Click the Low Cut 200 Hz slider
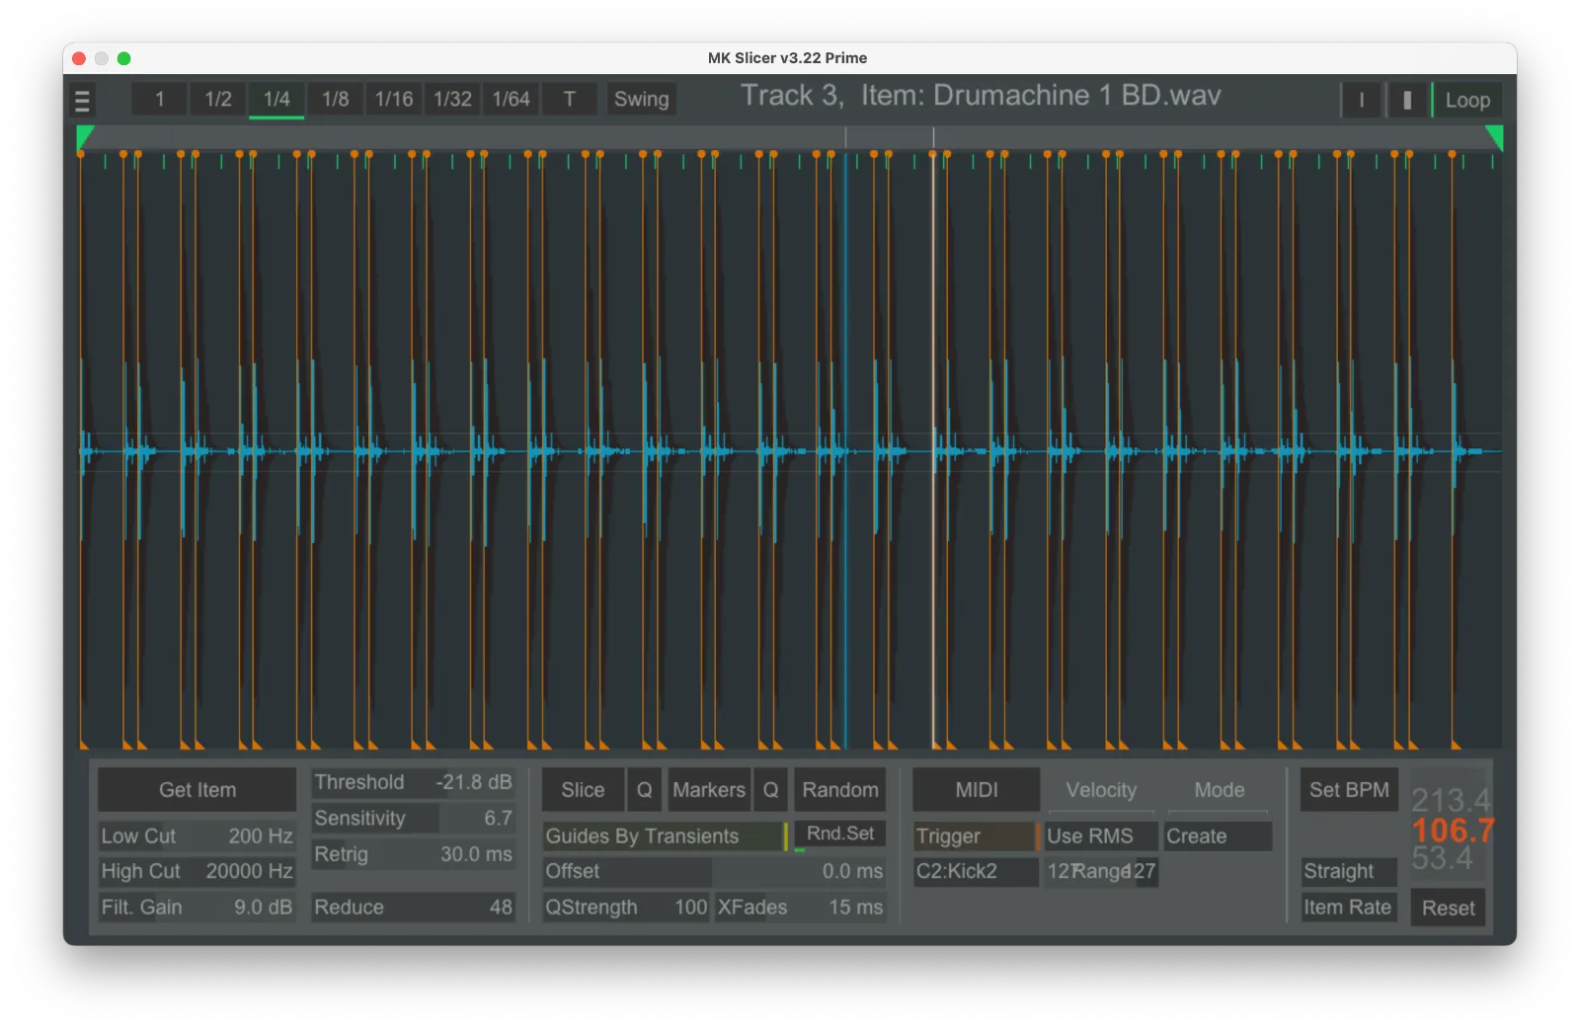 [197, 836]
